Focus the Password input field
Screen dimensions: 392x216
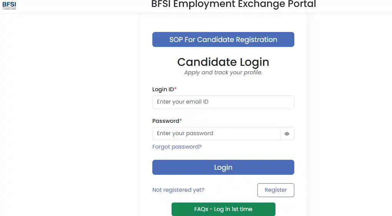point(216,134)
